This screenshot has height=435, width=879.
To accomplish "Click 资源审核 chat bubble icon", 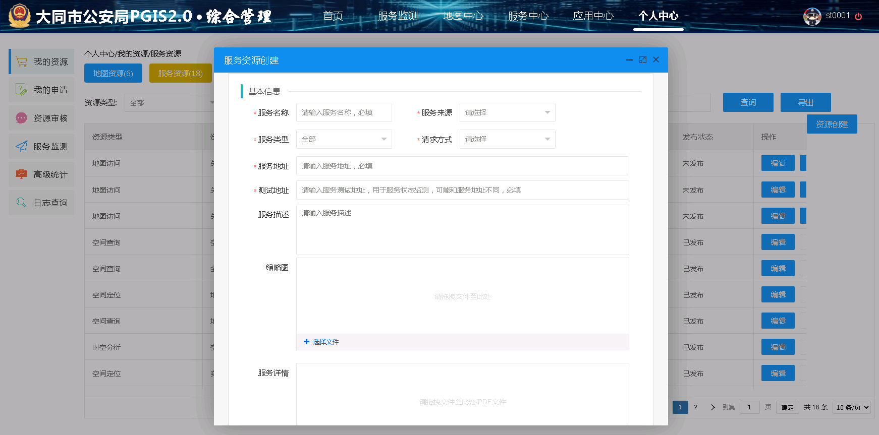I will tap(21, 118).
